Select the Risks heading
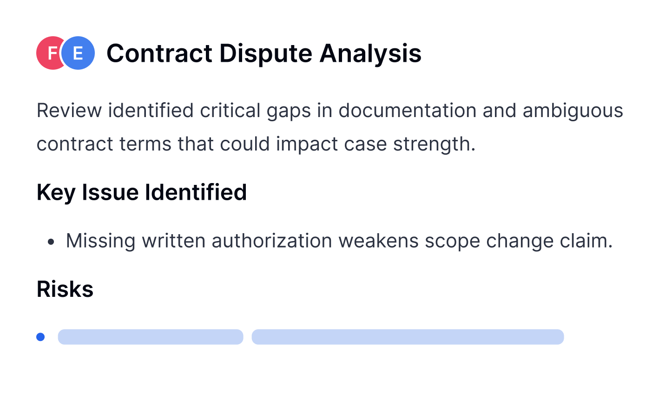The height and width of the screenshot is (393, 672). 65,289
